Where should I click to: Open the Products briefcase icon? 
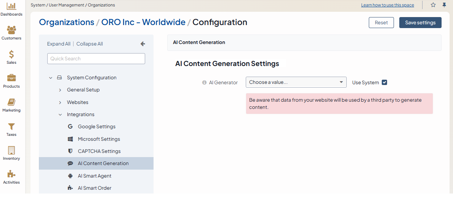click(x=11, y=78)
